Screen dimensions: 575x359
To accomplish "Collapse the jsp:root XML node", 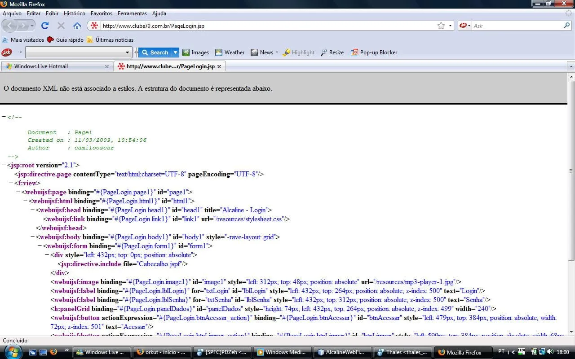I will point(4,165).
